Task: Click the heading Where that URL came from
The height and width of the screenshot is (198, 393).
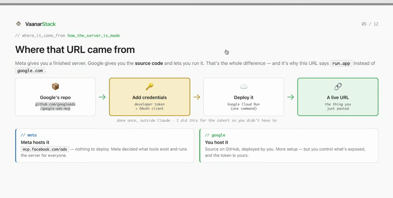Action: tap(75, 49)
